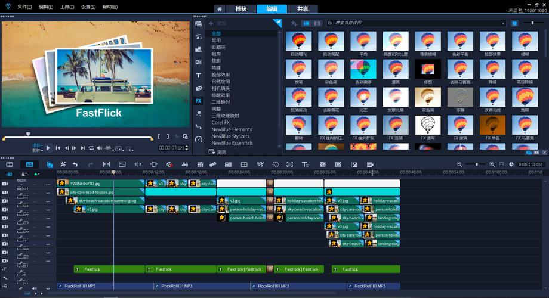Viewport: 549px width, 298px height.
Task: Click the home icon tab
Action: [x=220, y=9]
